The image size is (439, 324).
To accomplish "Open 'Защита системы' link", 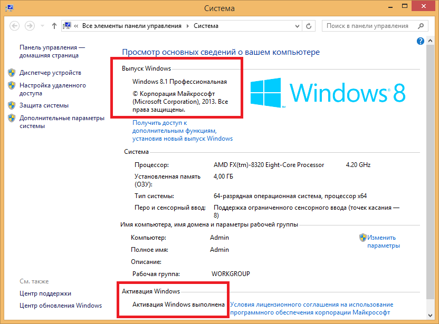I will click(x=44, y=105).
